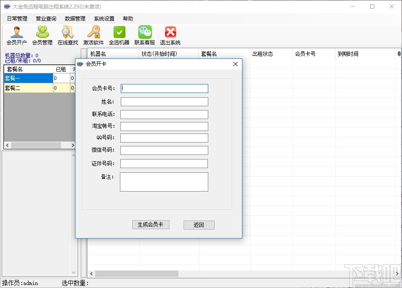
Task: Contact customer service via 联系客服 icon
Action: click(x=144, y=34)
